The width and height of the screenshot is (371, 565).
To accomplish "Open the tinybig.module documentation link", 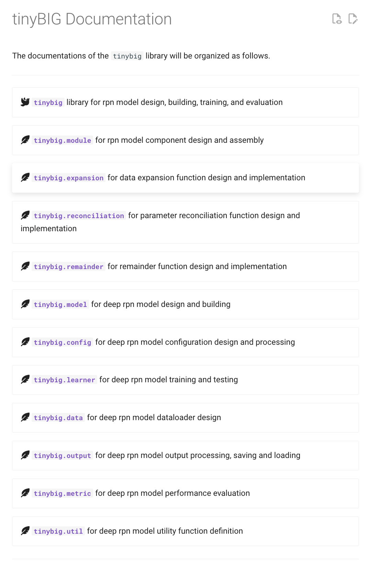I will pyautogui.click(x=63, y=140).
